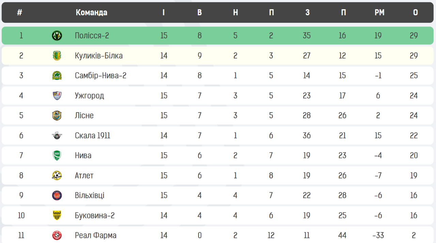Open the Скала 1911 team page
This screenshot has width=436, height=243.
click(93, 136)
